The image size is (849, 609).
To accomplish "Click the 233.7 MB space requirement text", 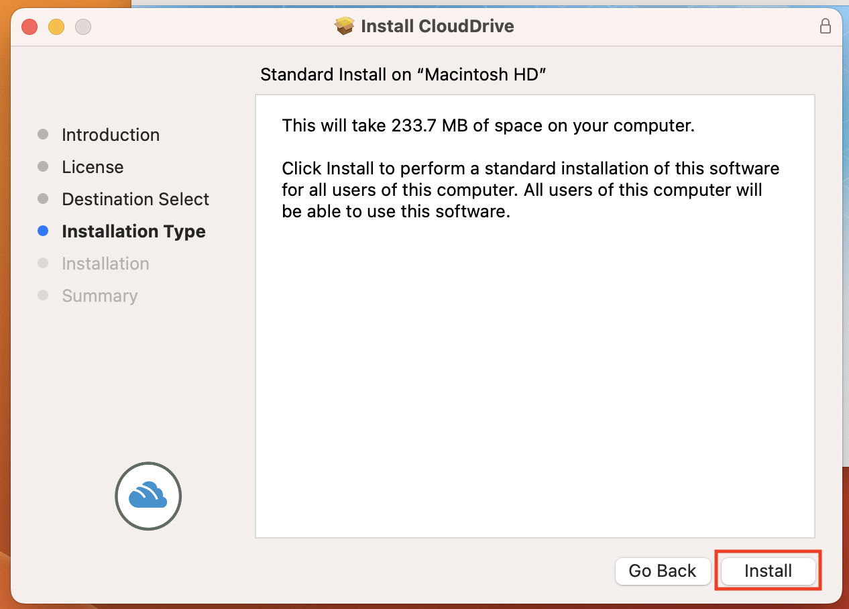I will coord(488,125).
